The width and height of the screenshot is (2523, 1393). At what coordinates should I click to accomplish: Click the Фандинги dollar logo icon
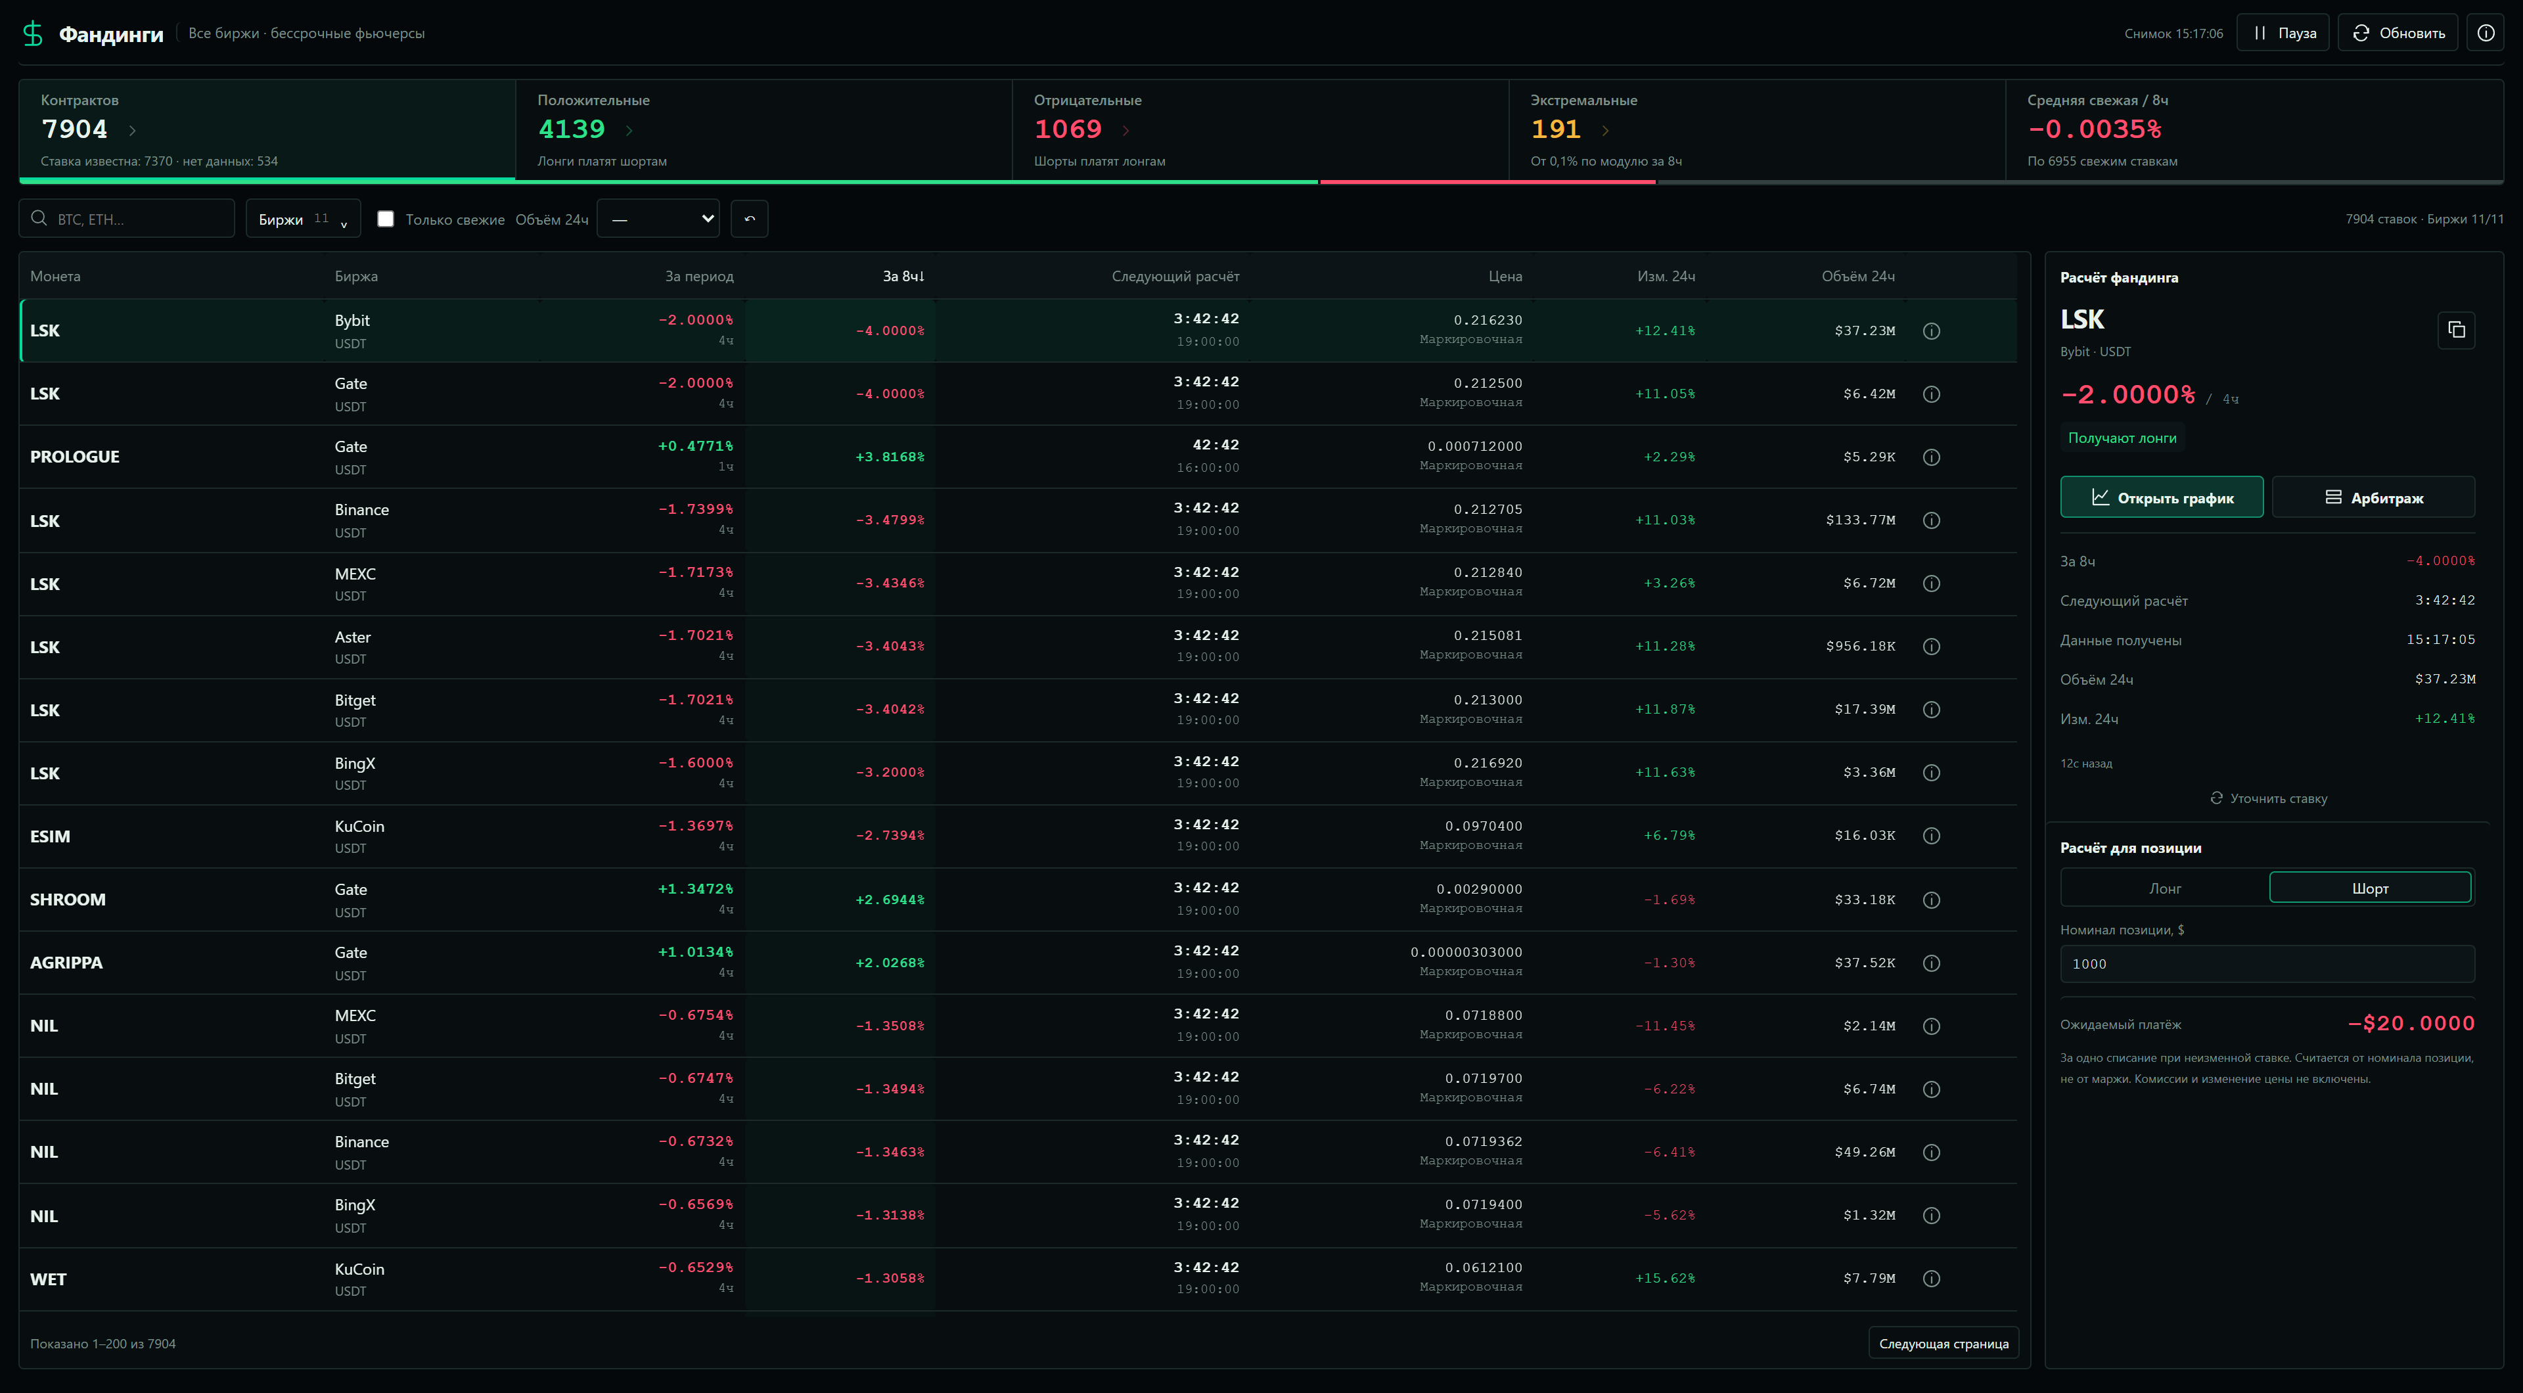coord(32,34)
